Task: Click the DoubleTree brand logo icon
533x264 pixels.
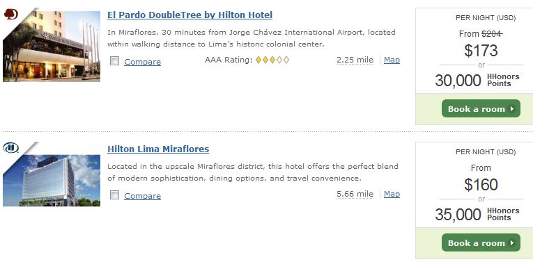Action: tap(10, 14)
